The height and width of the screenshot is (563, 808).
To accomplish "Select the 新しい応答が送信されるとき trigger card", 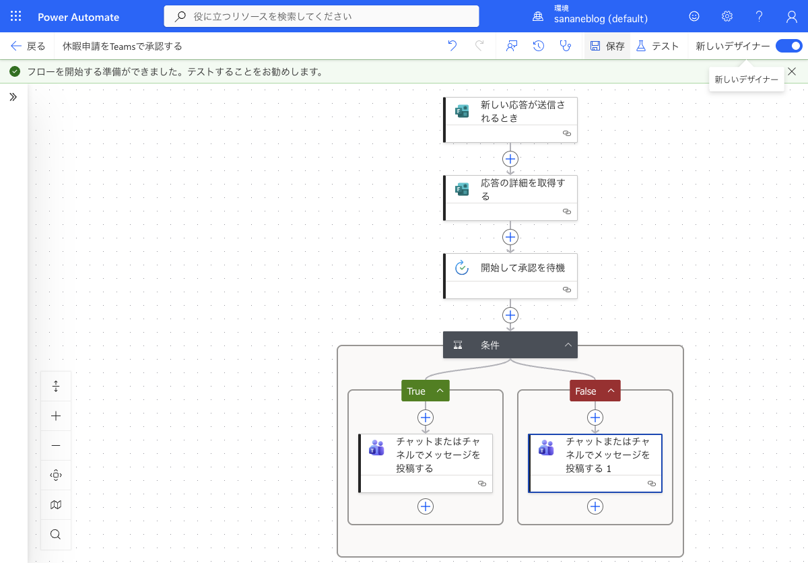I will tap(510, 120).
